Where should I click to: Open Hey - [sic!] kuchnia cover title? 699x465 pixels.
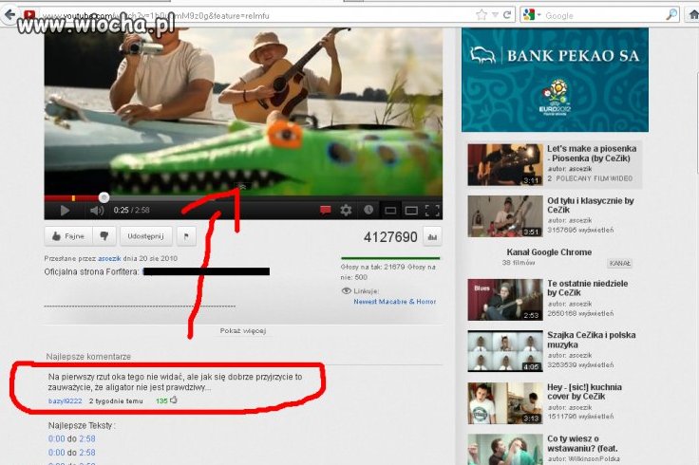(584, 392)
